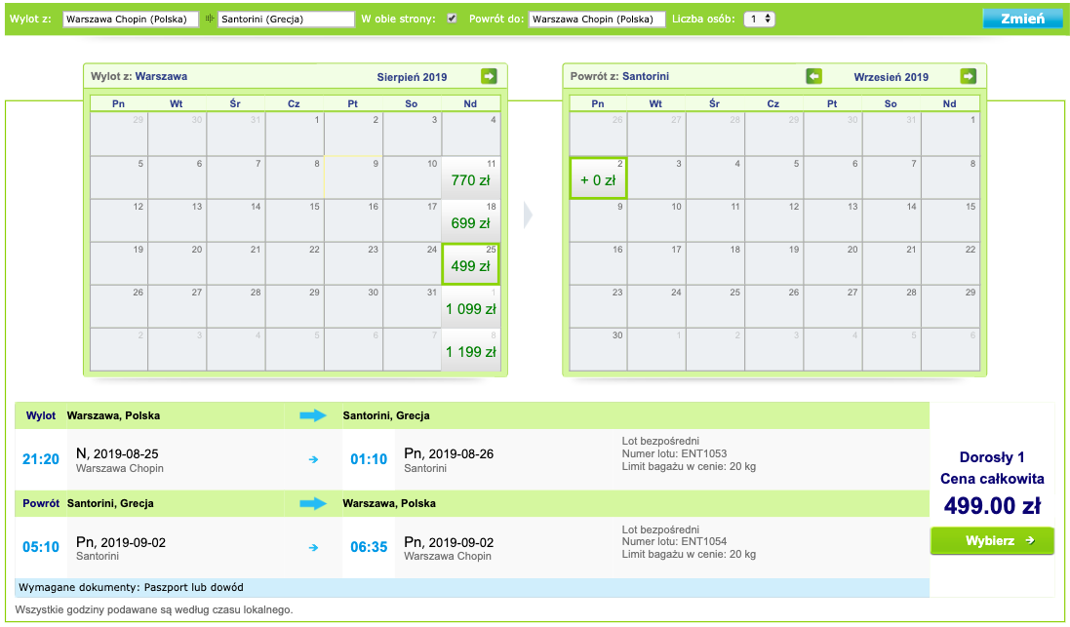Select August 18 flight for 699 zł
Screen dimensions: 1070x627
tap(471, 221)
